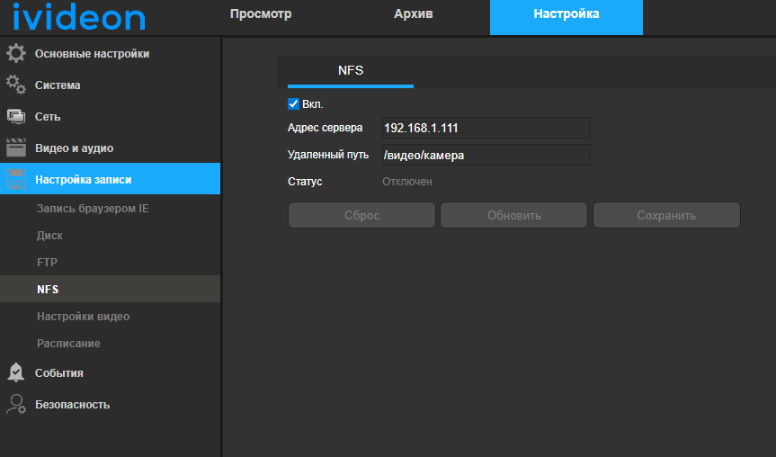Click the Обновить button
The height and width of the screenshot is (457, 776).
513,216
